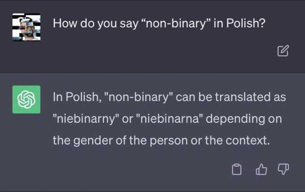Click the phrase "can be" in the reply
The image size is (305, 192).
(x=194, y=97)
